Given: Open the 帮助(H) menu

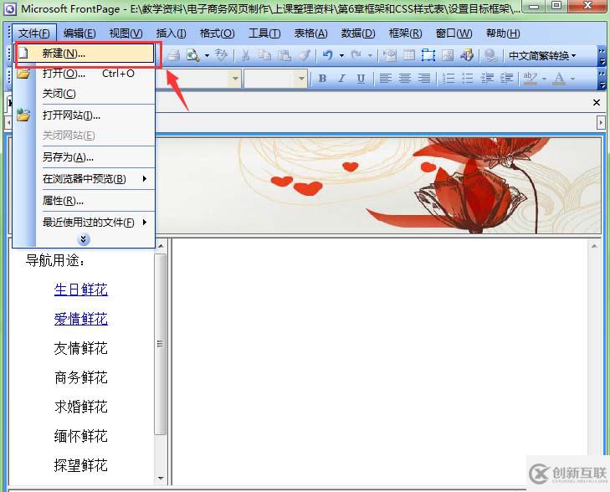Looking at the screenshot, I should pos(503,33).
